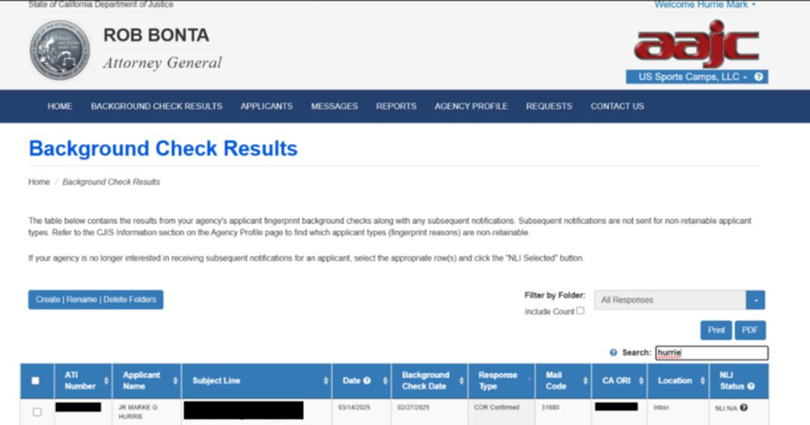
Task: Click the AAJC logo image
Action: tap(696, 44)
